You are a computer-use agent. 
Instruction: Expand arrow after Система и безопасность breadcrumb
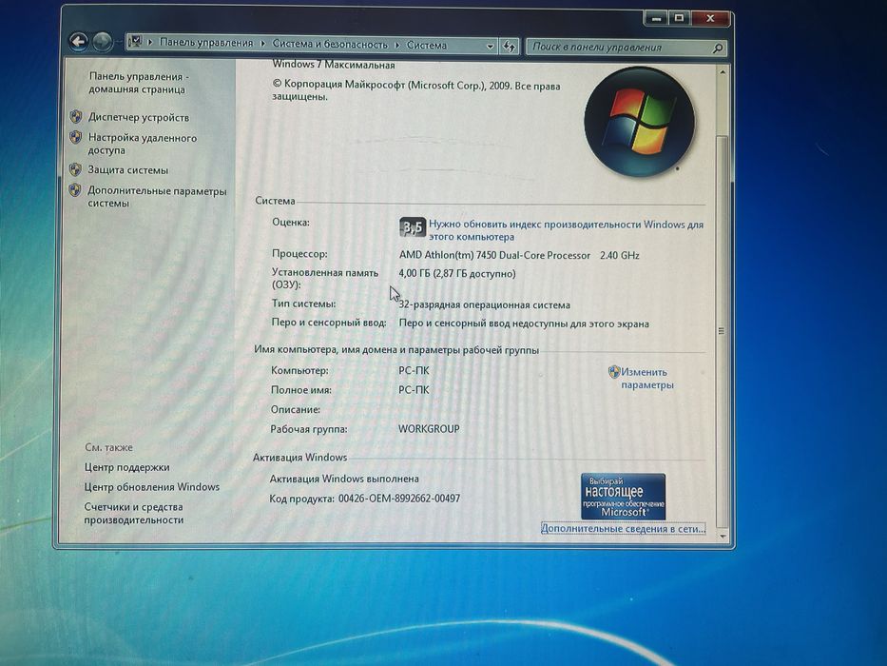(397, 44)
